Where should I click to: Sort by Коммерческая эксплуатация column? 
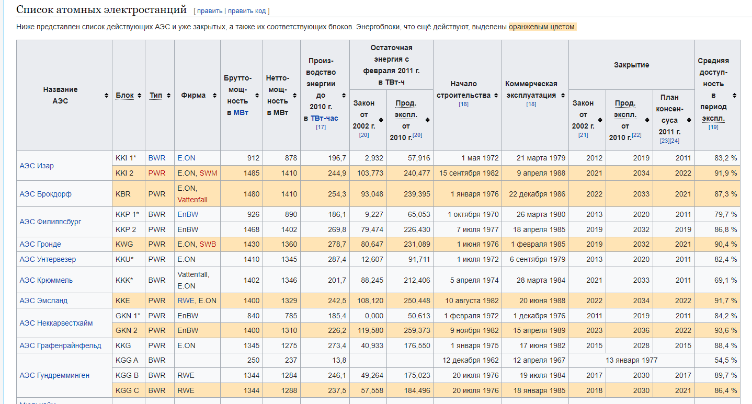562,96
